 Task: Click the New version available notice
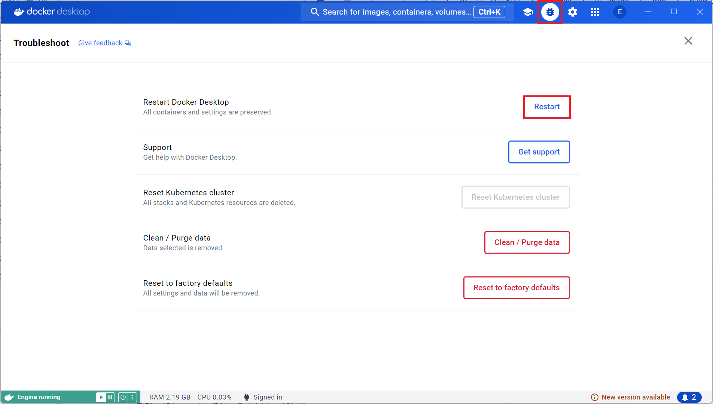tap(635, 397)
